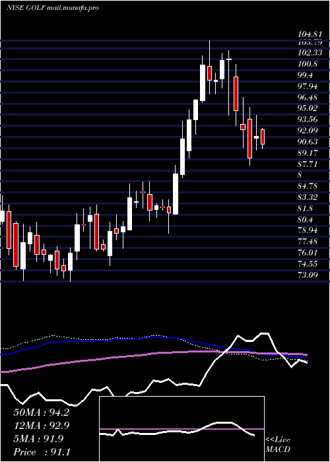Click the '50MA : 94.2' readout

click(x=41, y=412)
